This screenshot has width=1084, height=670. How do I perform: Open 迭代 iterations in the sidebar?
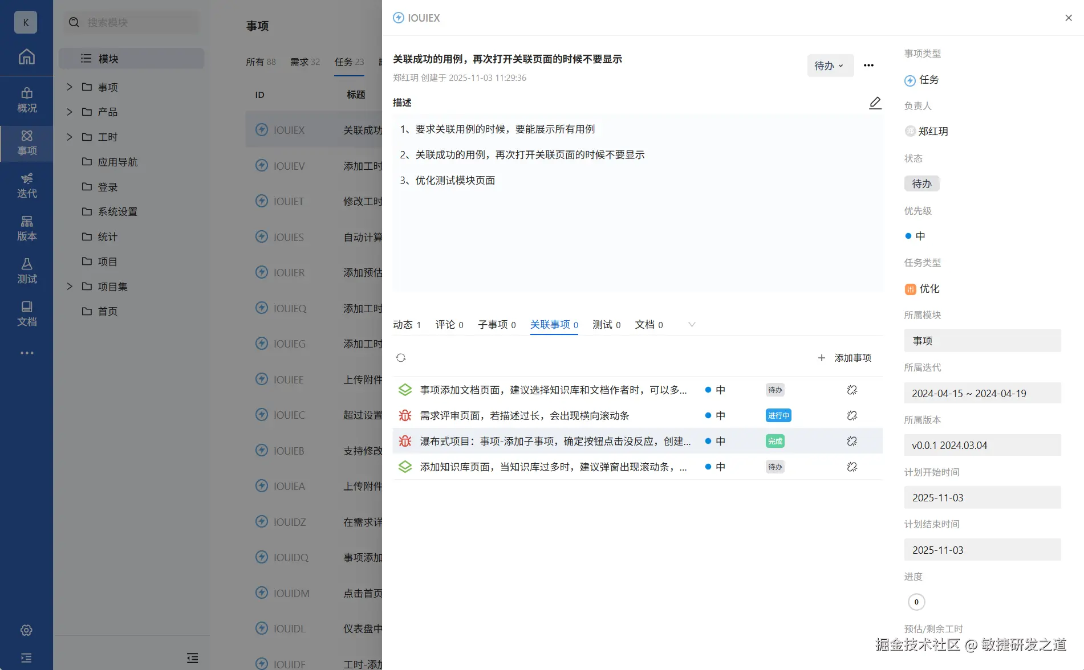pos(26,186)
